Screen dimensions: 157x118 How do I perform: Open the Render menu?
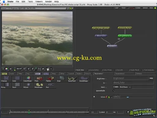click(48, 2)
